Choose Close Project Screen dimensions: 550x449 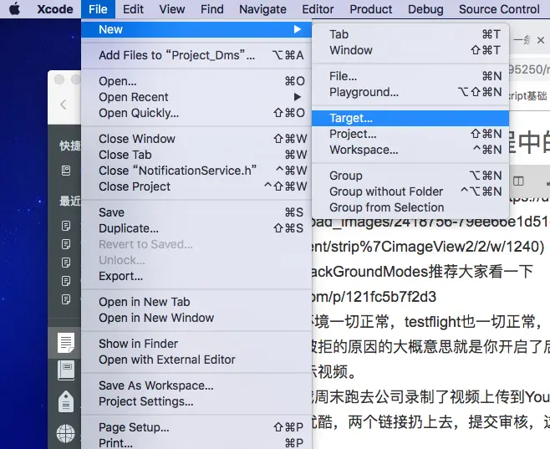pos(196,186)
